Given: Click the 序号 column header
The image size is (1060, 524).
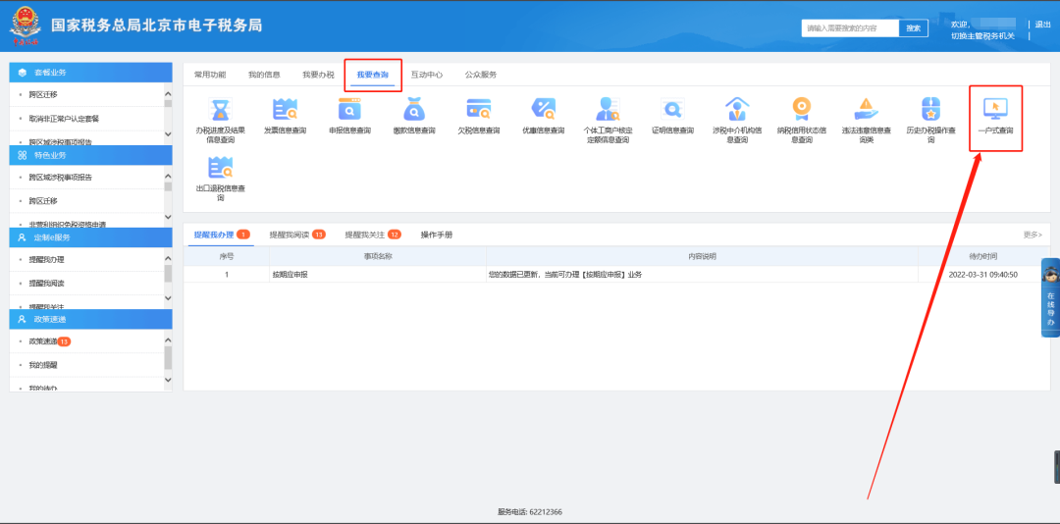Looking at the screenshot, I should (x=227, y=256).
